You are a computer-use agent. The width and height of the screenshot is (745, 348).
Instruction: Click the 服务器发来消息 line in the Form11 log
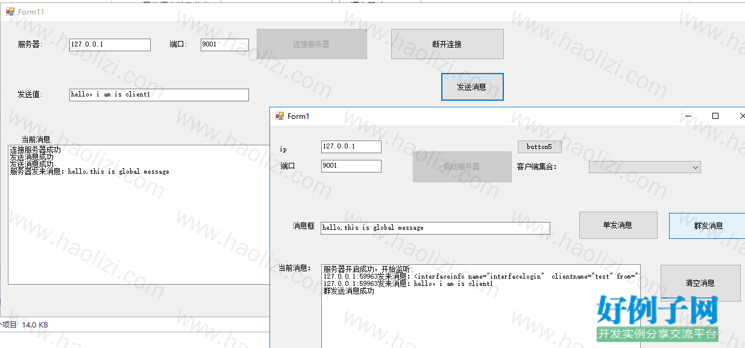pos(90,171)
